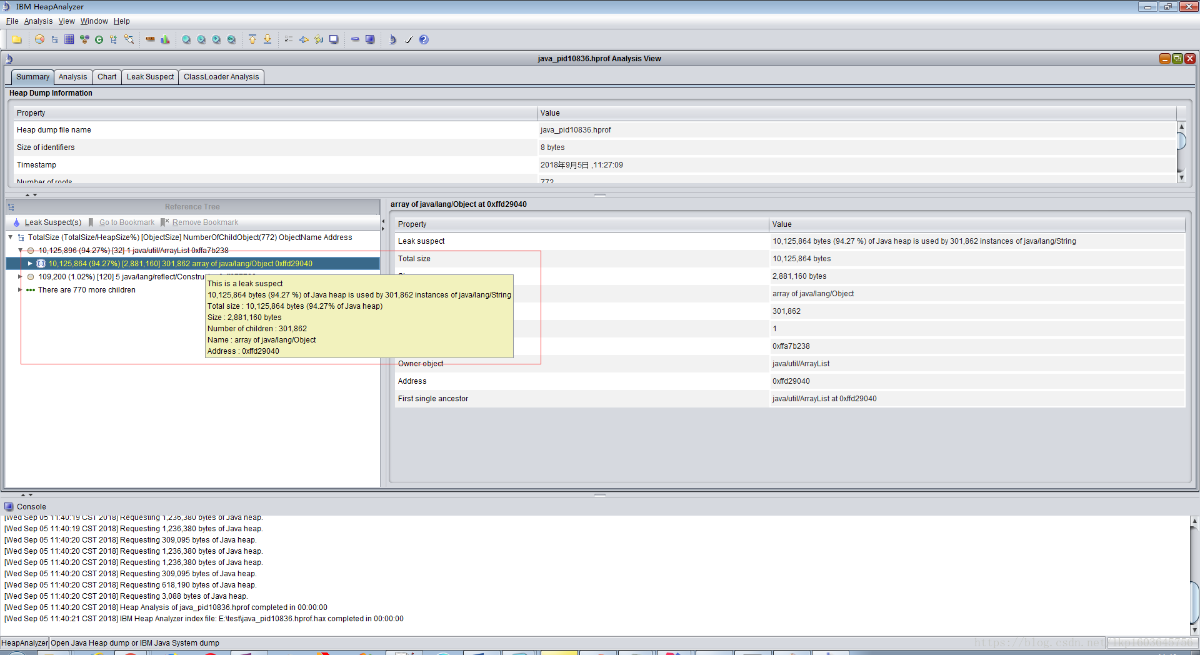Click the white window screen toolbar icon
1200x655 pixels.
[x=334, y=39]
